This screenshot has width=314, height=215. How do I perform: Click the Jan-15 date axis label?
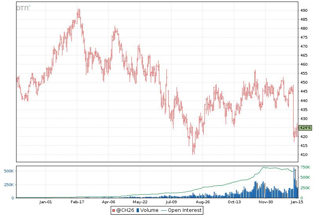[297, 202]
